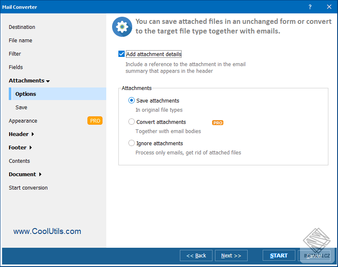Close the Mail Converter window
Screen dimensions: 338x267
tap(329, 7)
